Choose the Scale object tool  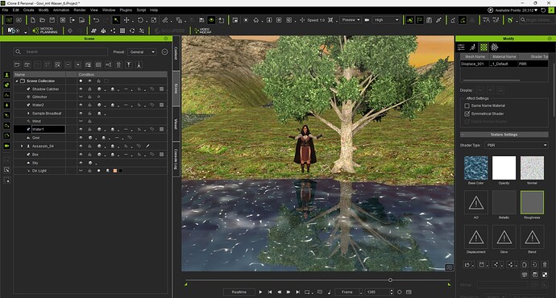[154, 20]
